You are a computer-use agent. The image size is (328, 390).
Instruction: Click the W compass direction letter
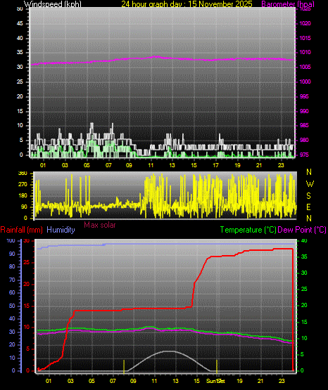pos(310,184)
